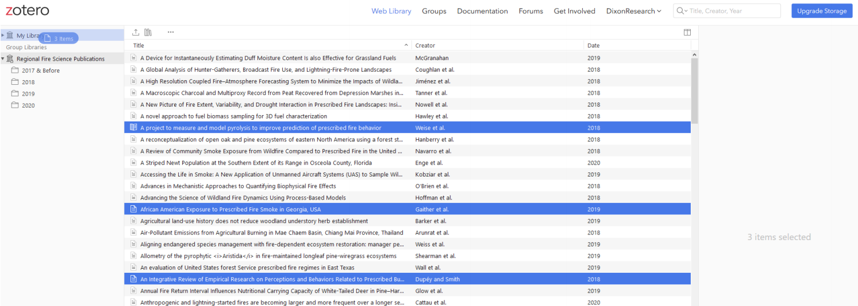The image size is (858, 306).
Task: Select 'A Review of Community Smoke Exposure' item
Action: click(407, 151)
